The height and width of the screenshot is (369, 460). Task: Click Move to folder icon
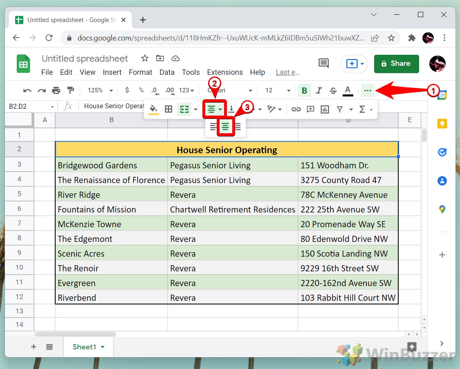click(x=160, y=58)
